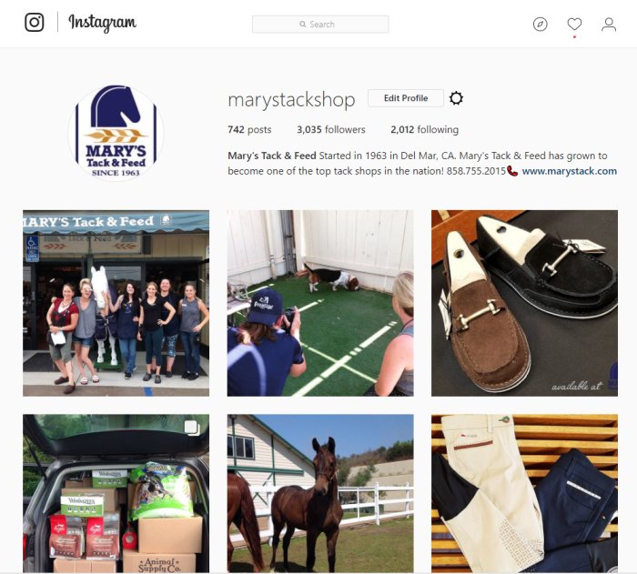This screenshot has height=574, width=637.
Task: View the 3,035 followers list
Action: [x=330, y=129]
